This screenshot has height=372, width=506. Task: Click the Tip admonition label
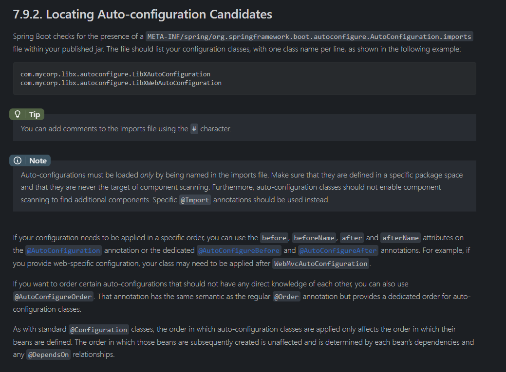click(35, 115)
